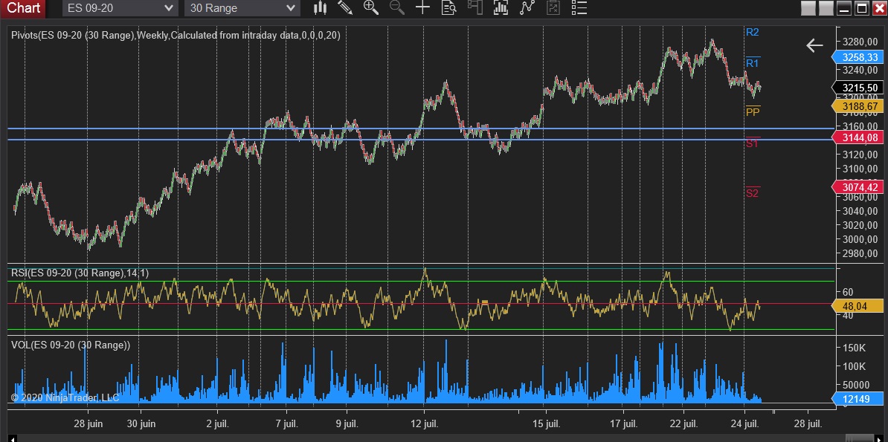Open the bar type candlestick icon
The width and height of the screenshot is (888, 442).
click(x=321, y=8)
